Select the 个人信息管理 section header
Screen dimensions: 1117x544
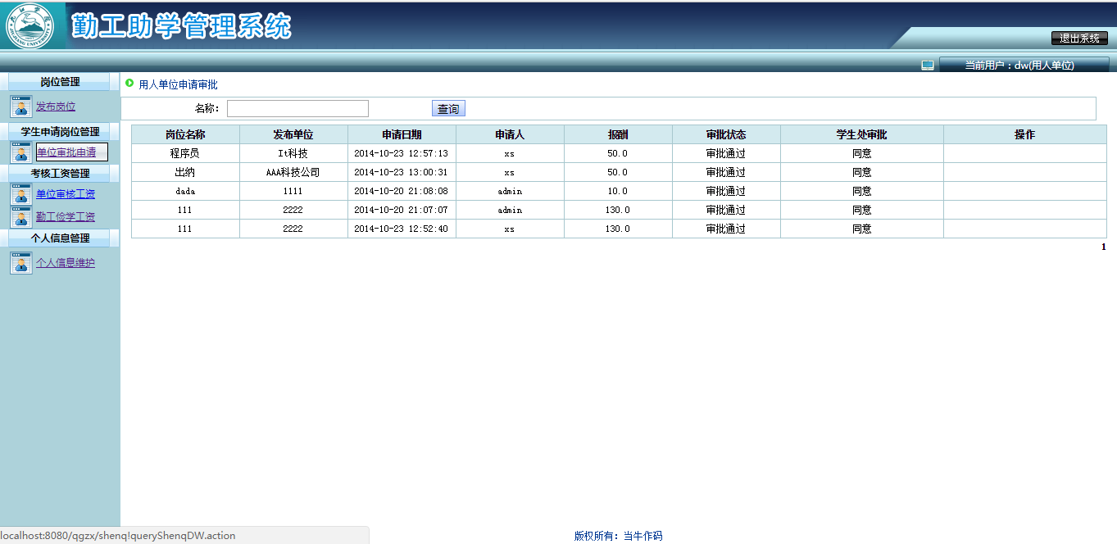(x=60, y=238)
